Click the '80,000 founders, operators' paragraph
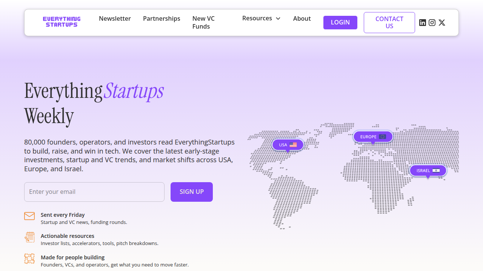Image resolution: width=483 pixels, height=271 pixels. pos(129,155)
